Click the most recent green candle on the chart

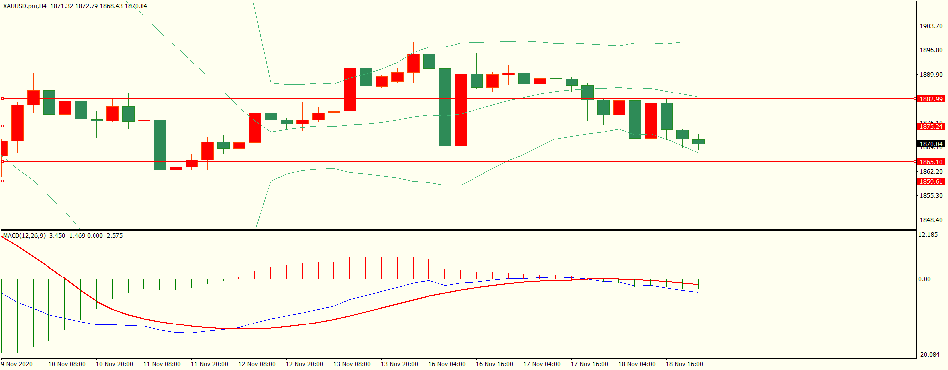[698, 142]
